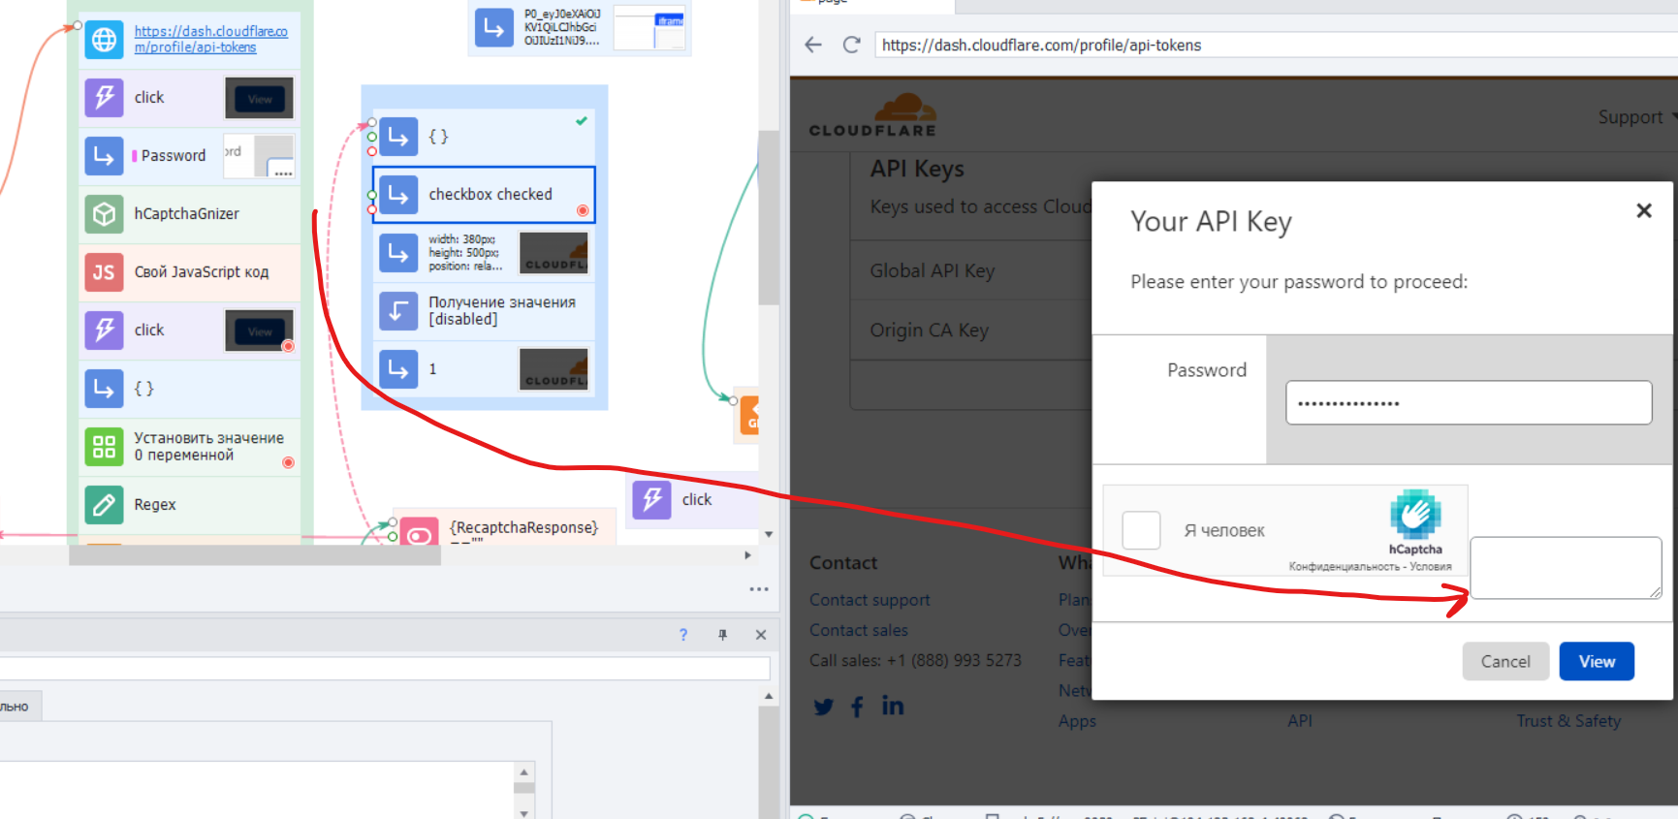Open the Trust & Safety footer link
This screenshot has height=819, width=1678.
[x=1568, y=720]
